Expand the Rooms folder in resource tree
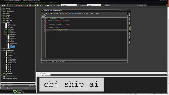This screenshot has height=95, width=169. tap(2, 49)
